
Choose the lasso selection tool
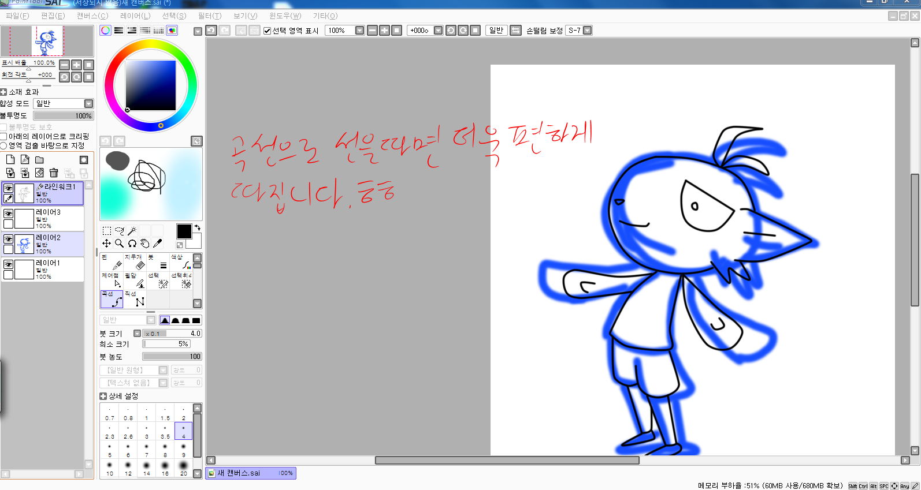[x=120, y=231]
